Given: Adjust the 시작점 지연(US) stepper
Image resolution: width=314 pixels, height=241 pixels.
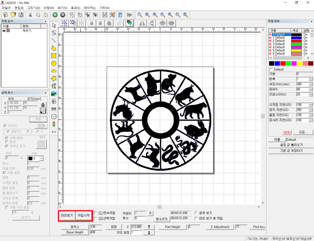Looking at the screenshot, I should click(x=311, y=105).
